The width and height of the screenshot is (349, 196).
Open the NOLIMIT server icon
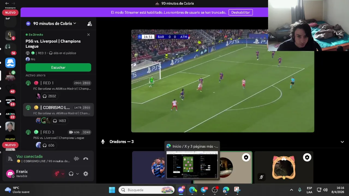tap(10, 139)
